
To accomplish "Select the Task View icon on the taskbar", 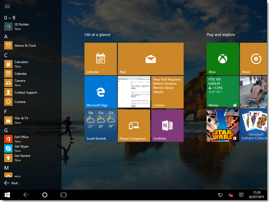I will (x=63, y=195).
